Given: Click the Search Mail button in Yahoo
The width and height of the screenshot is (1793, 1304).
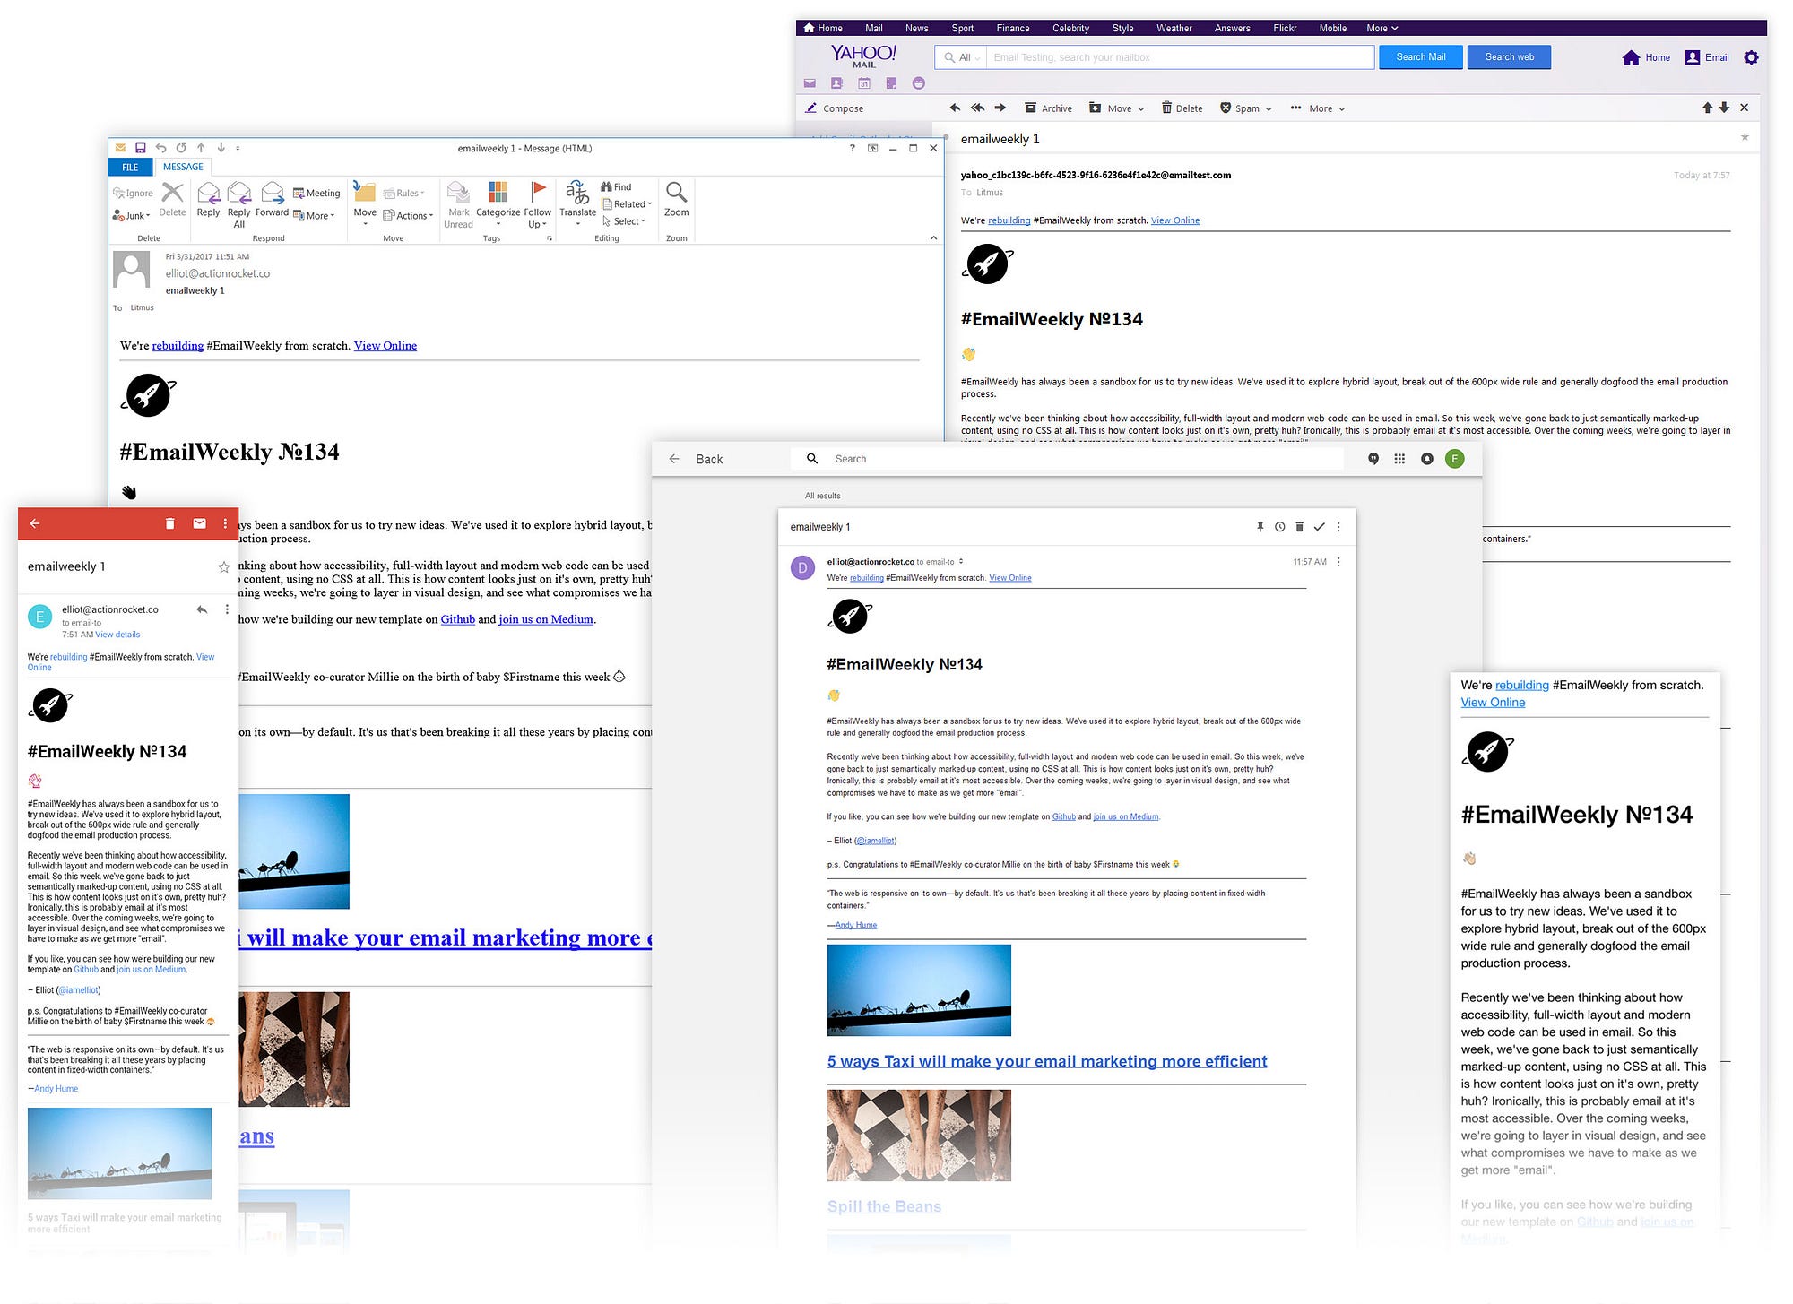Looking at the screenshot, I should coord(1421,57).
